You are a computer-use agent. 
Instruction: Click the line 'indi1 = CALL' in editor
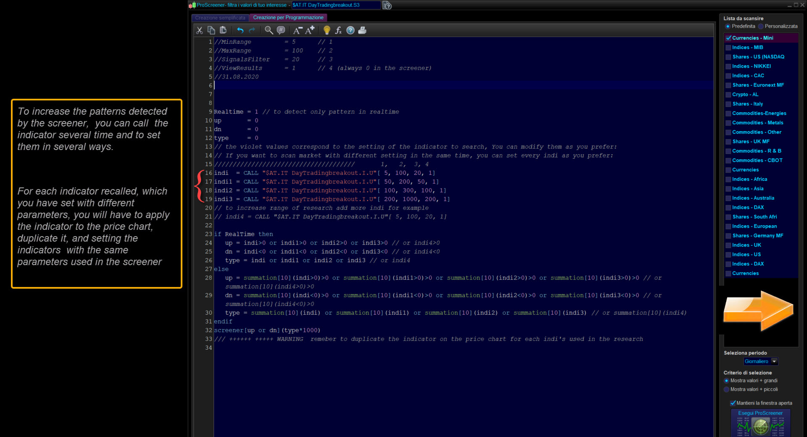326,182
